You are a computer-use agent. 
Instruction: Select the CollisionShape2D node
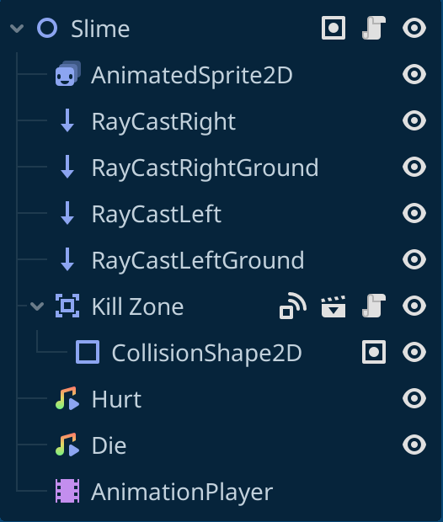click(x=206, y=353)
